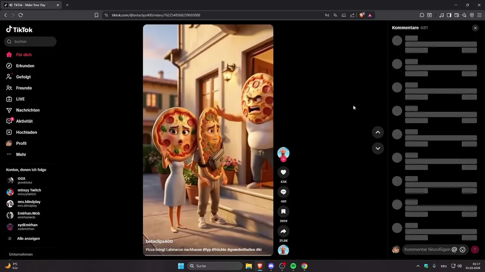This screenshot has height=272, width=485.
Task: Open the volume speaker tray icon
Action: point(459,266)
